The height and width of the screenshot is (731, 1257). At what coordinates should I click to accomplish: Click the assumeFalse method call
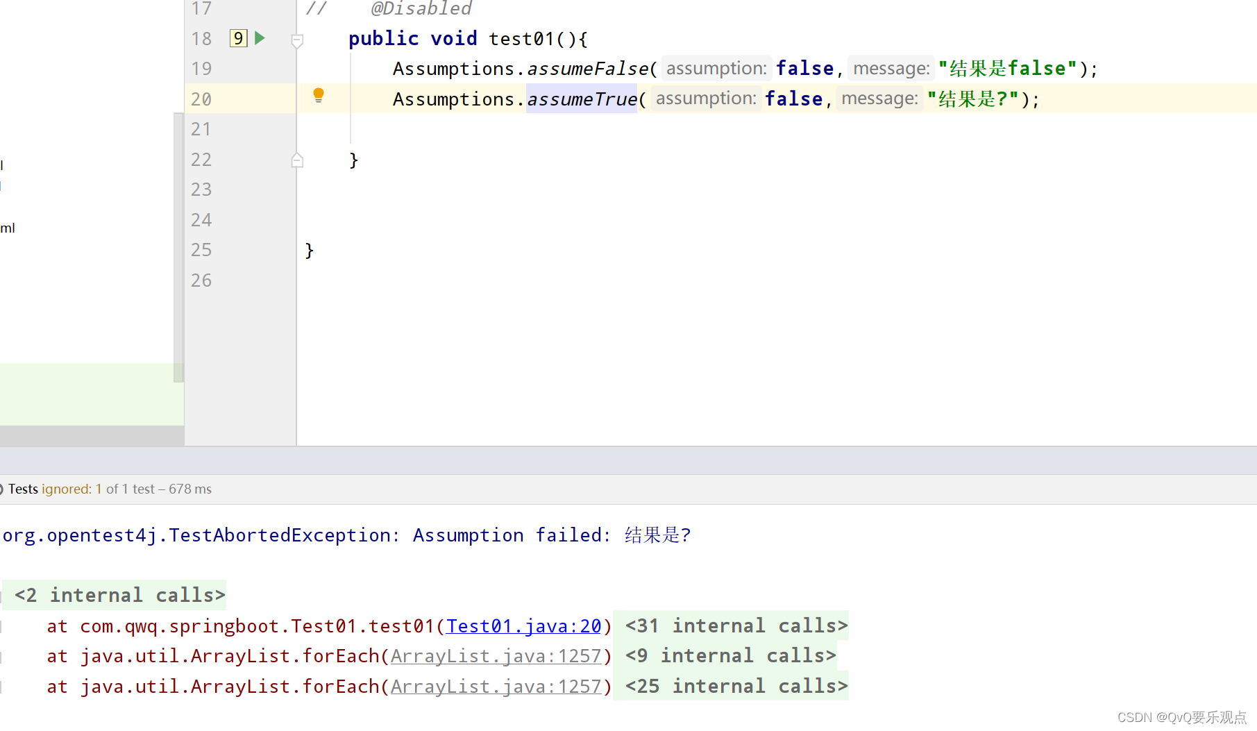(x=588, y=69)
